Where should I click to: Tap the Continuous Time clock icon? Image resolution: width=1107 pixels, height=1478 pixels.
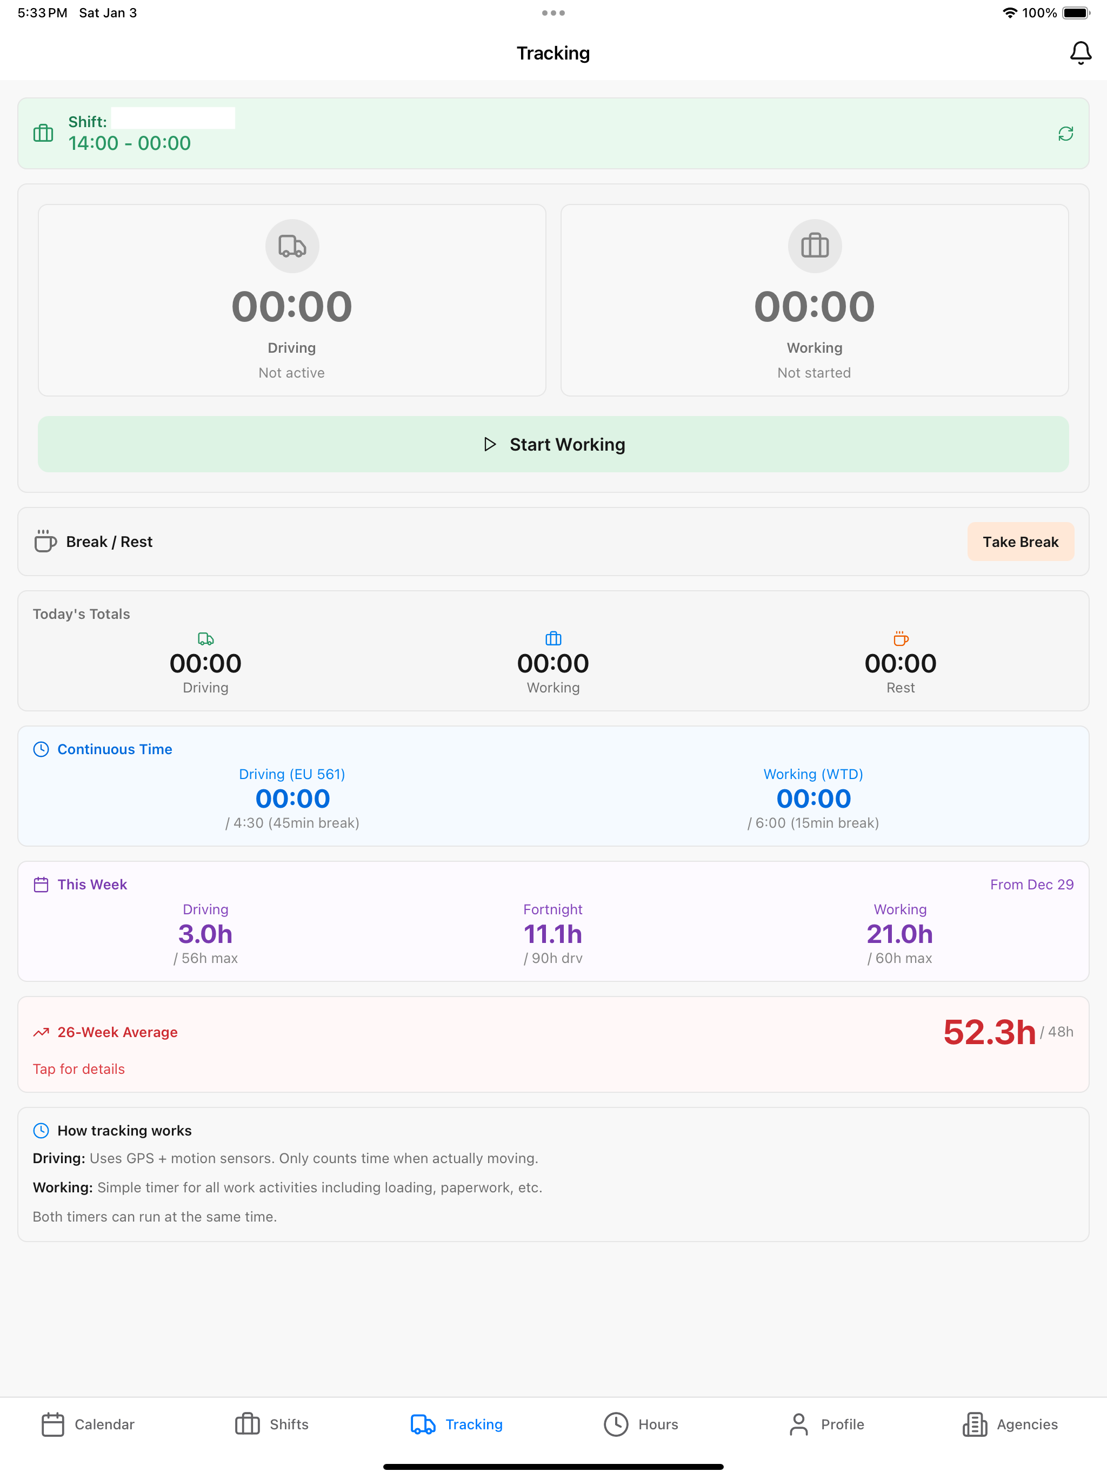click(41, 749)
